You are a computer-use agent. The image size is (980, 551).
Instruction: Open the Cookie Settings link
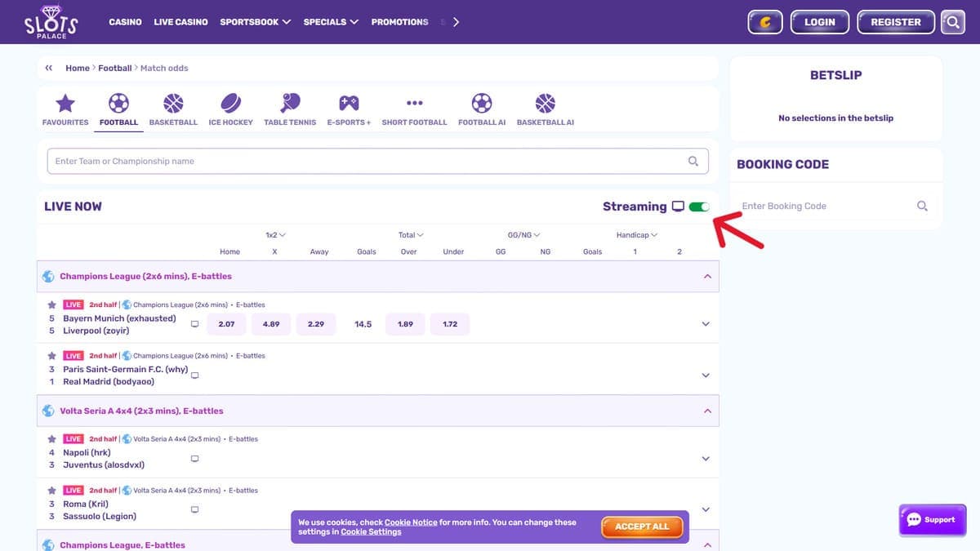coord(371,531)
